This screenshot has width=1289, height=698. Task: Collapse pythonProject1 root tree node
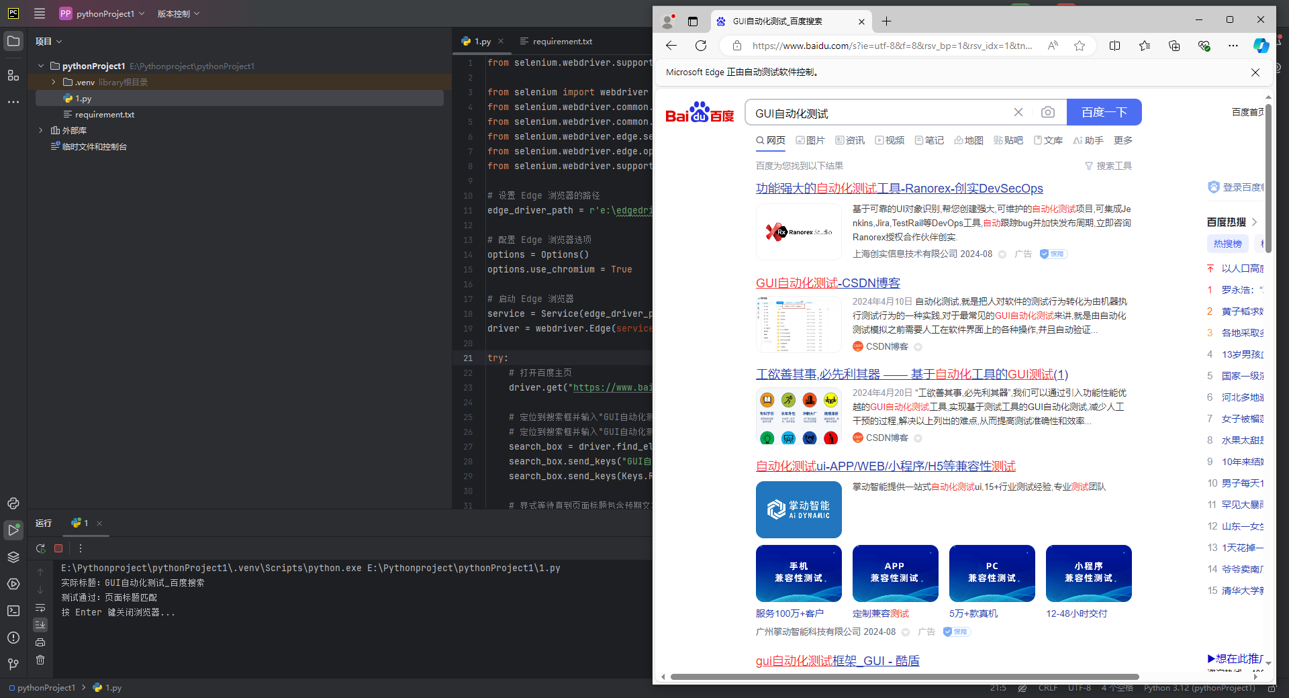(x=41, y=66)
